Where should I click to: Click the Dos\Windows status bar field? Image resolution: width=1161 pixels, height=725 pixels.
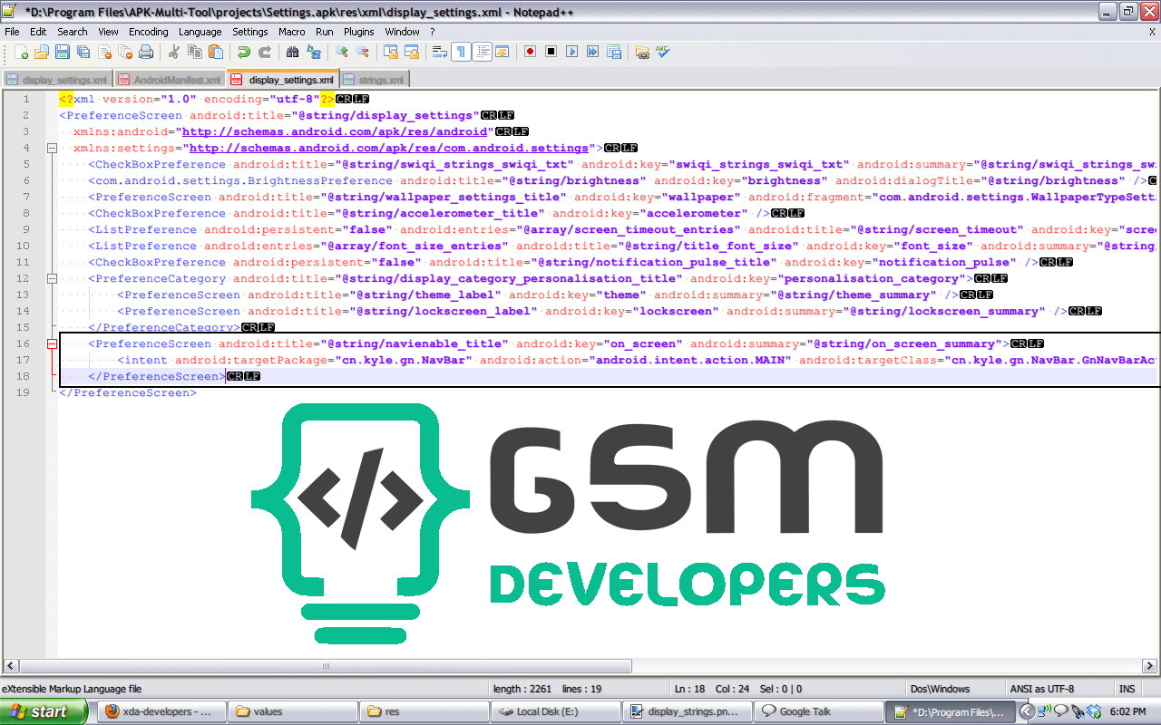pyautogui.click(x=957, y=689)
